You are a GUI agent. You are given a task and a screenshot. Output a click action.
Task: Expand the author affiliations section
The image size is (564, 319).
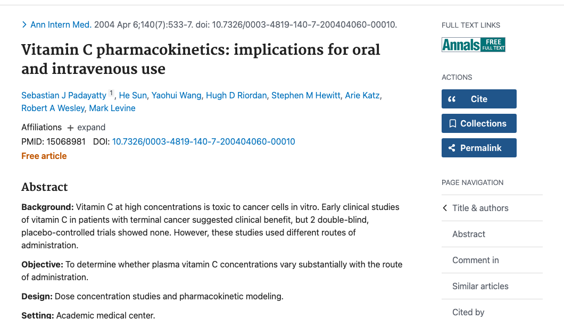pyautogui.click(x=86, y=127)
